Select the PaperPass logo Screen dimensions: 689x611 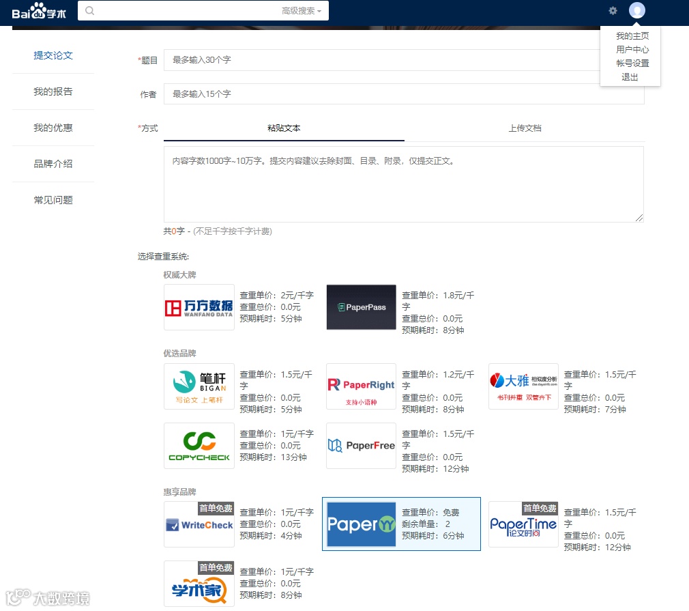pos(361,307)
